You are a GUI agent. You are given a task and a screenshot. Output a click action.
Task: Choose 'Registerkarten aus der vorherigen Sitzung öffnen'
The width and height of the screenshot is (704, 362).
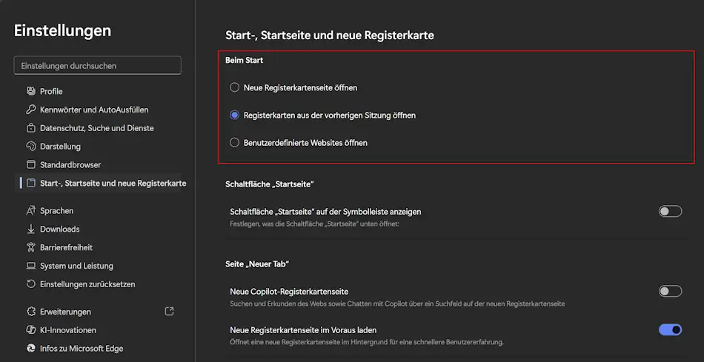[x=235, y=115]
